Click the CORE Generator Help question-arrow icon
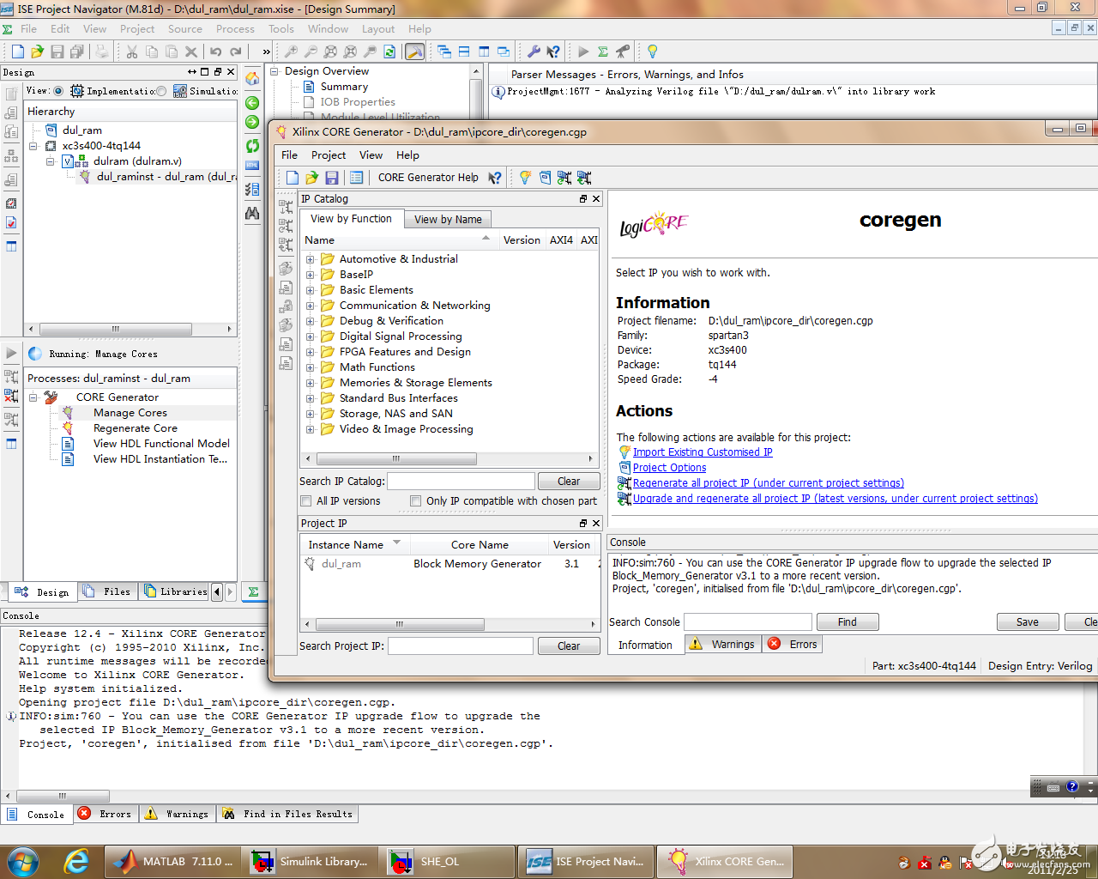This screenshot has width=1098, height=879. pos(495,178)
